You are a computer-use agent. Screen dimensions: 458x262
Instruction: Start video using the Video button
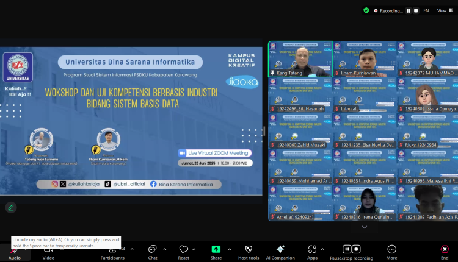point(48,253)
